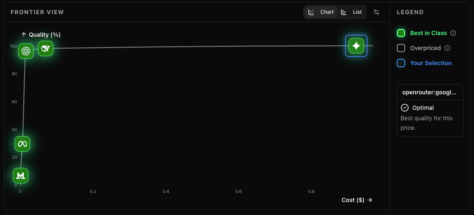
Task: Select the Mistral model point near origin
Action: click(20, 175)
